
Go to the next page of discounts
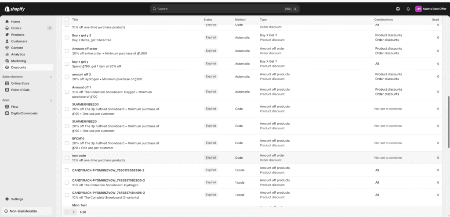[74, 212]
